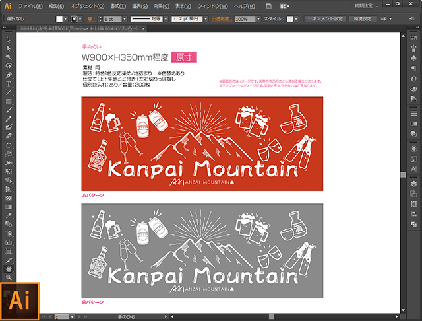Select the Pen tool
This screenshot has width=422, height=321.
click(x=9, y=75)
